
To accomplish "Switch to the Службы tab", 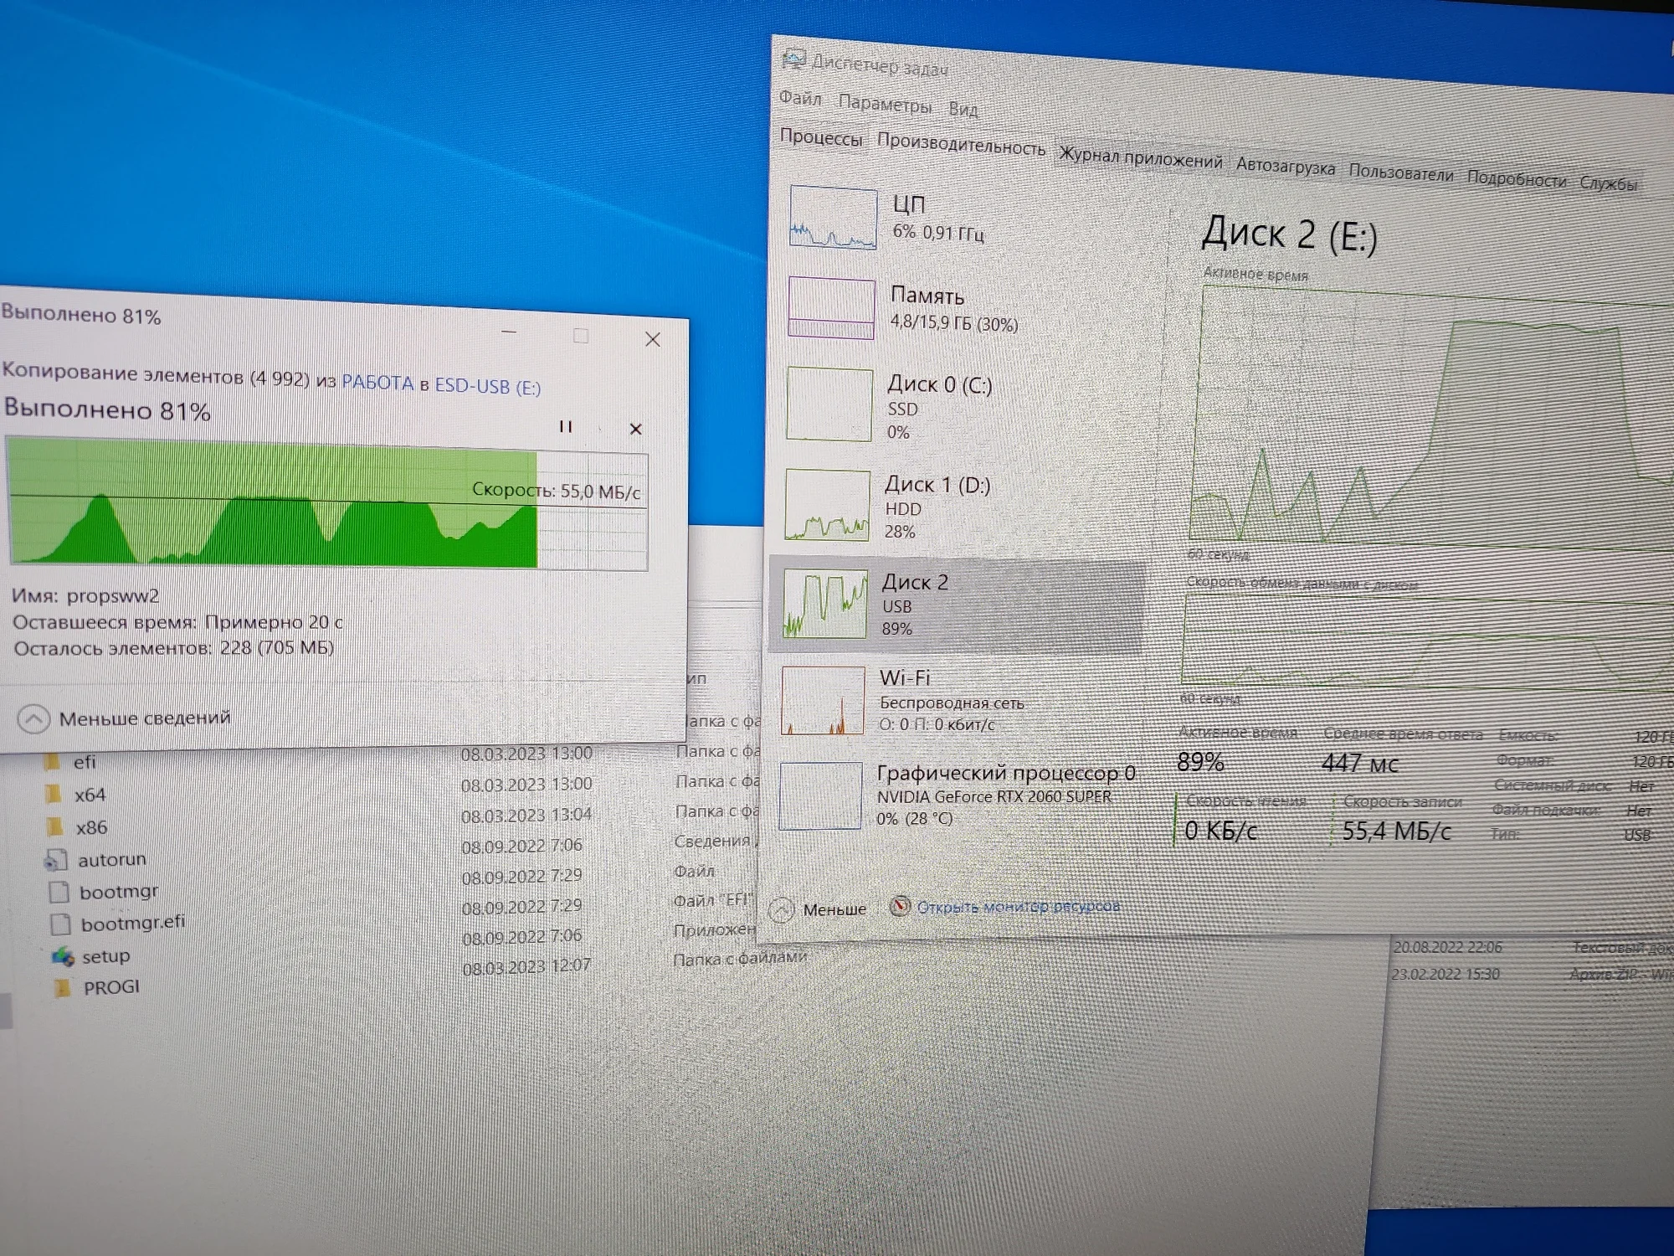I will 1608,183.
